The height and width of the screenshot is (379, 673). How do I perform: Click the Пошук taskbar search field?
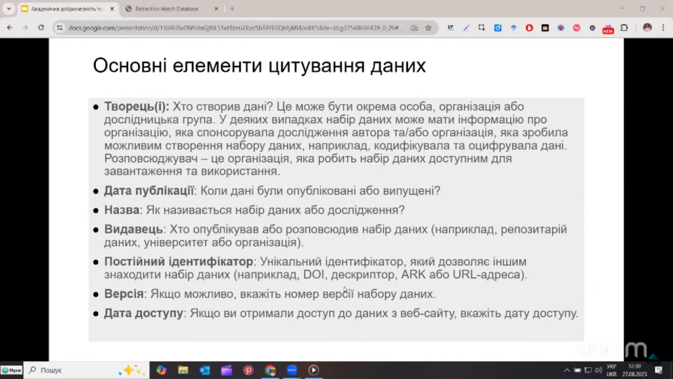tap(66, 370)
